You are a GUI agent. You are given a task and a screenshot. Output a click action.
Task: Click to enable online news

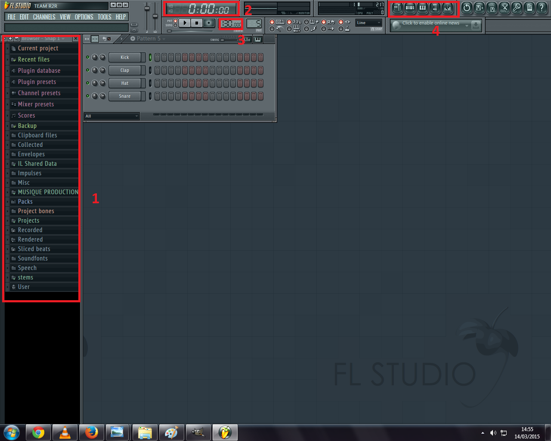431,23
